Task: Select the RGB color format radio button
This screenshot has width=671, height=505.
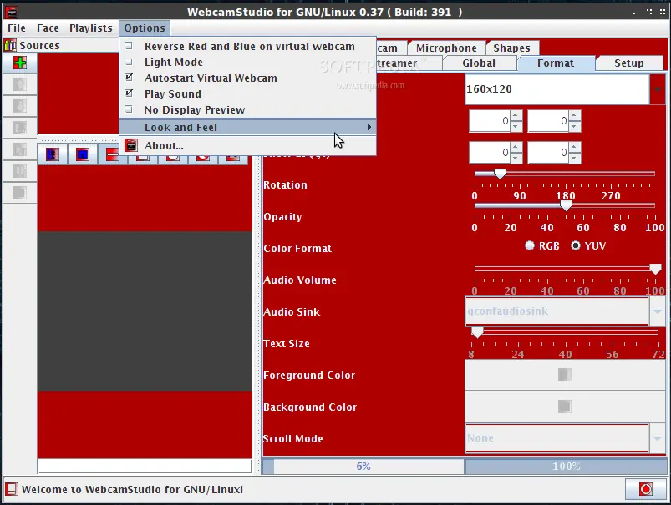Action: coord(530,245)
